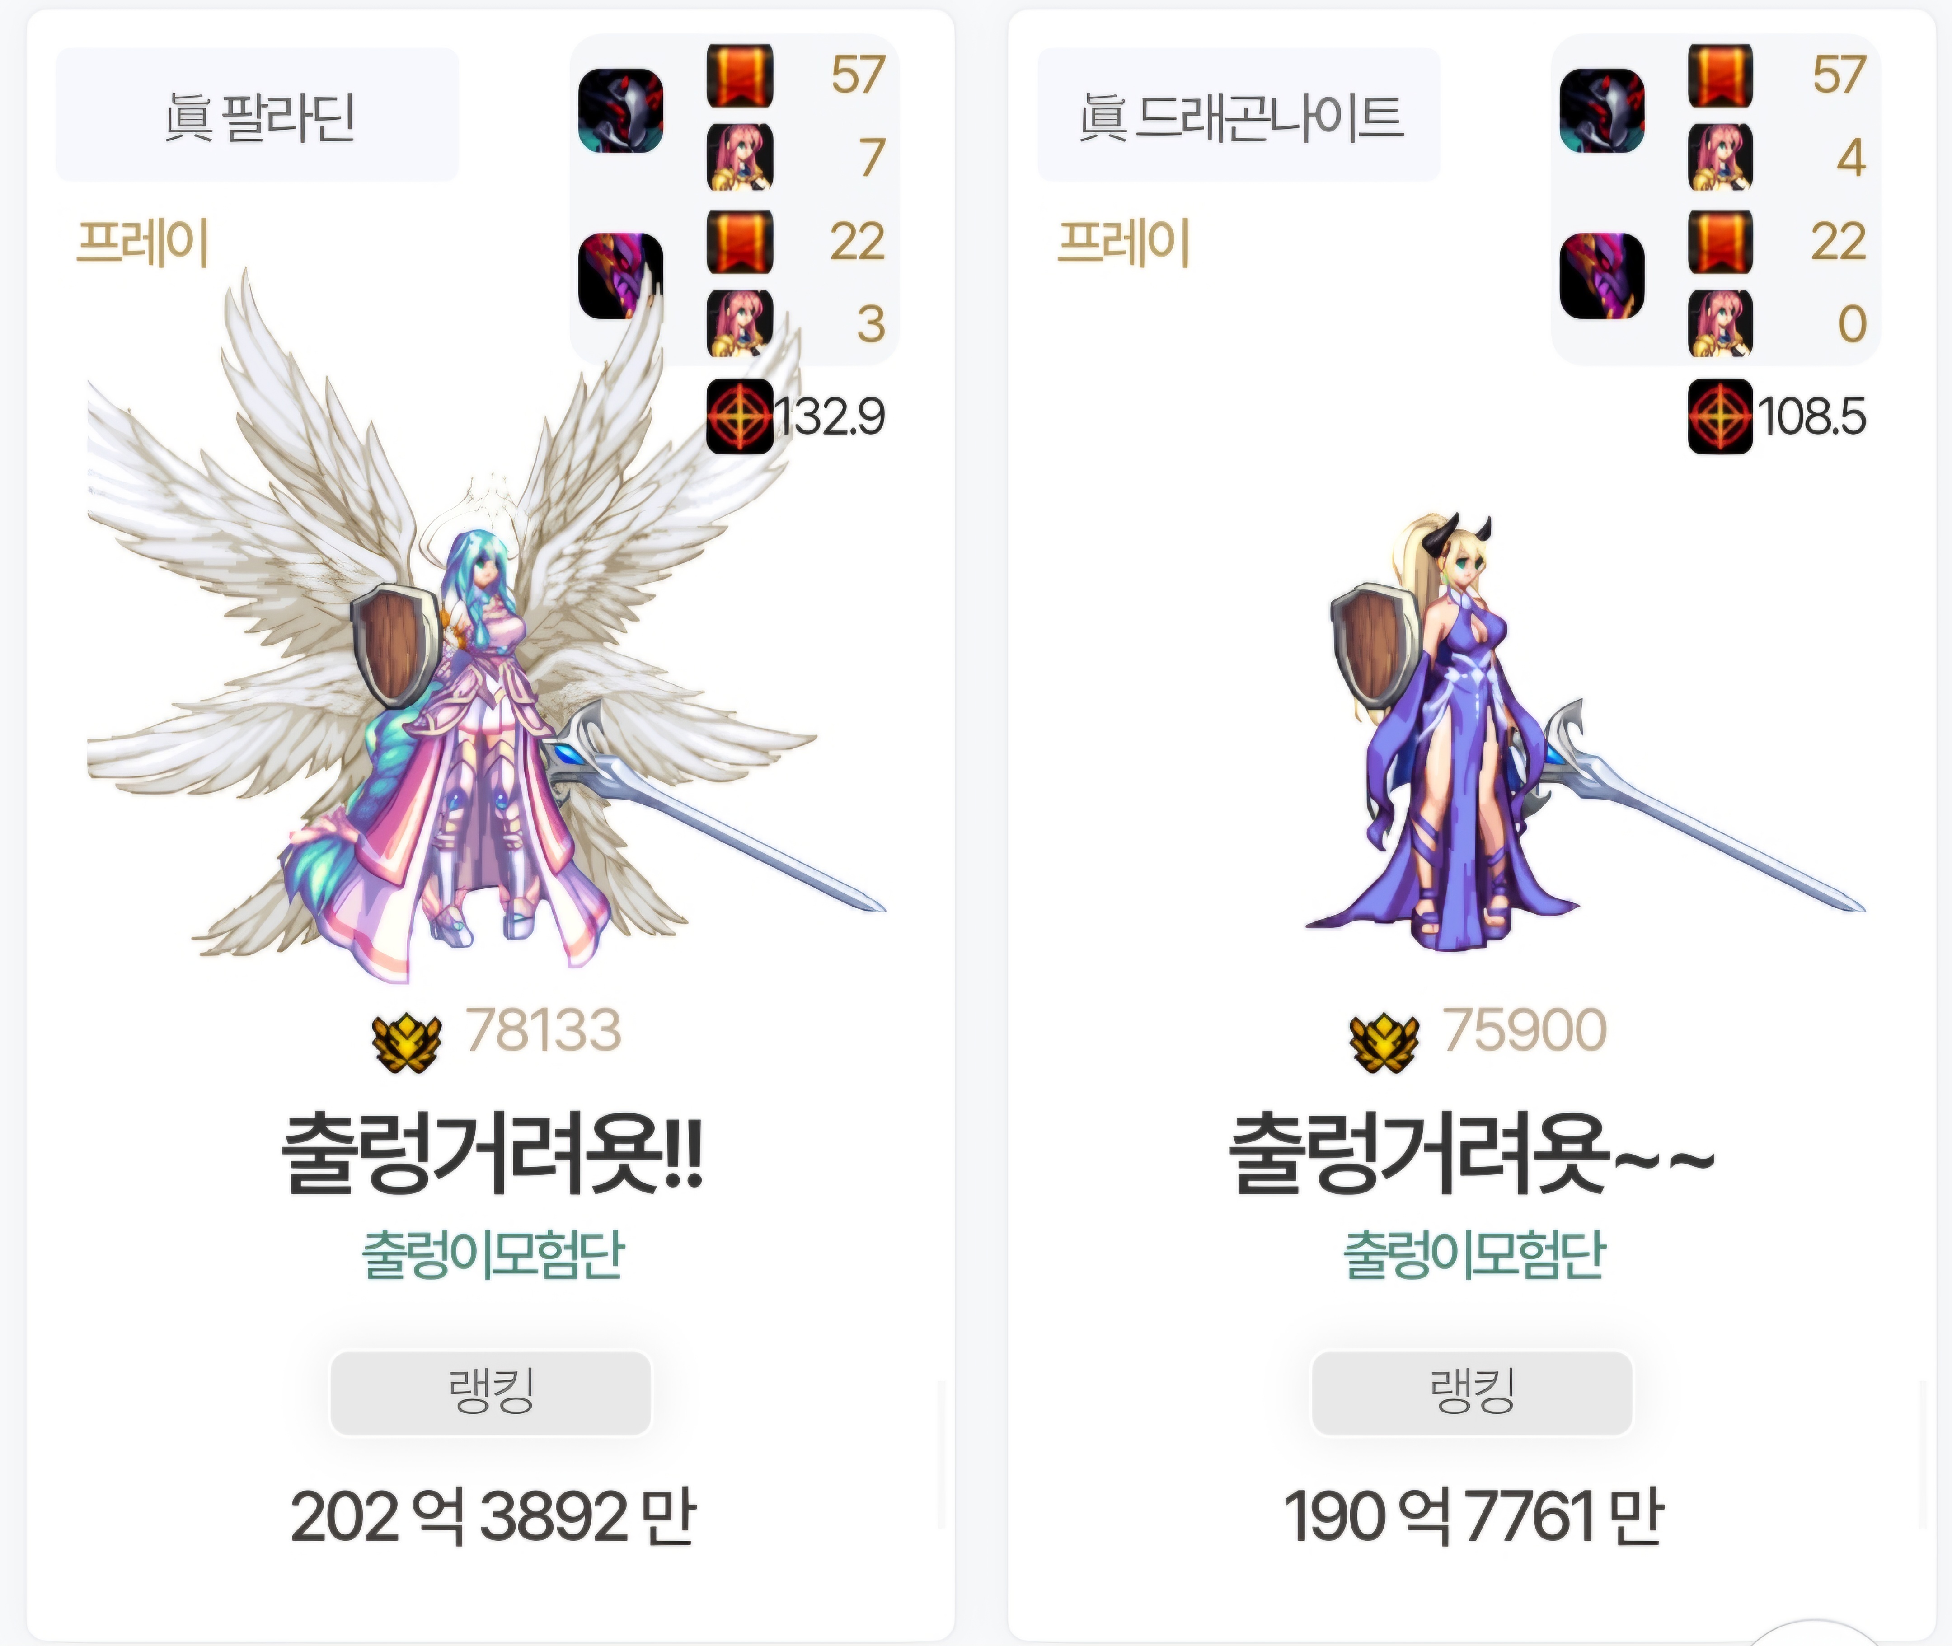Click the purple dragon raid icon on Paladin card
The height and width of the screenshot is (1646, 1952).
[621, 276]
